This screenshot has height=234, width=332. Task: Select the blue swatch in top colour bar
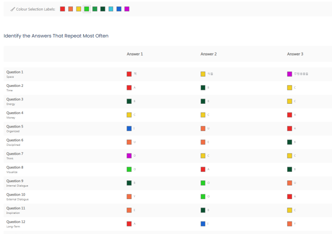click(119, 9)
